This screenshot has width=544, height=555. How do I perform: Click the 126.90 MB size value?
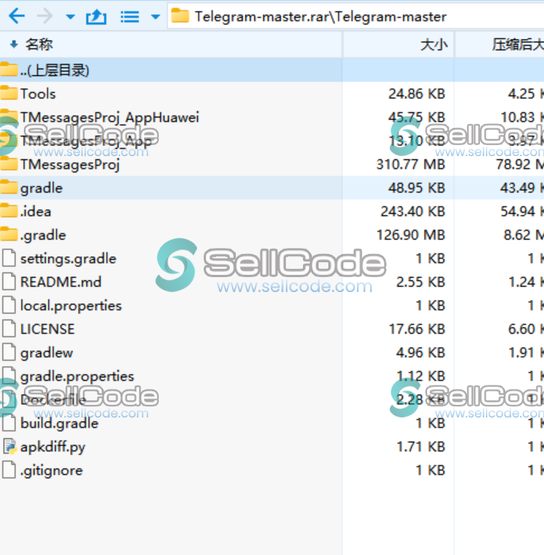(x=410, y=235)
